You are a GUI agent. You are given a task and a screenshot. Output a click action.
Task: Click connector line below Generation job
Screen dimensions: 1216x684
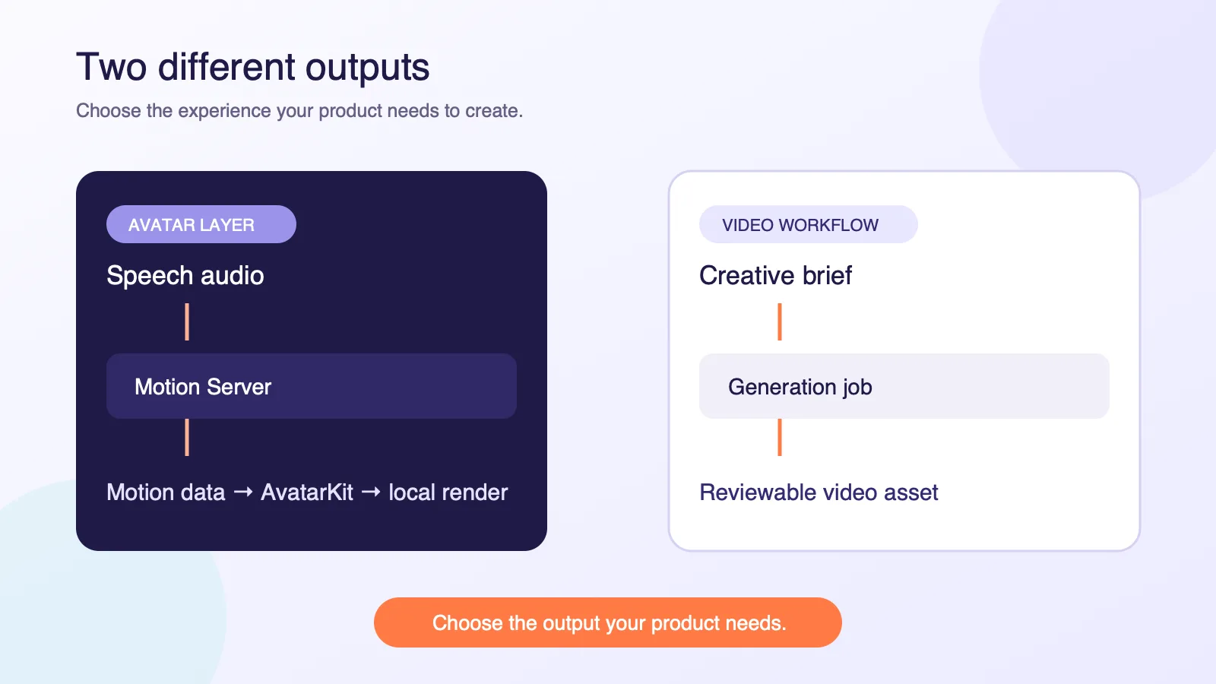pyautogui.click(x=780, y=437)
